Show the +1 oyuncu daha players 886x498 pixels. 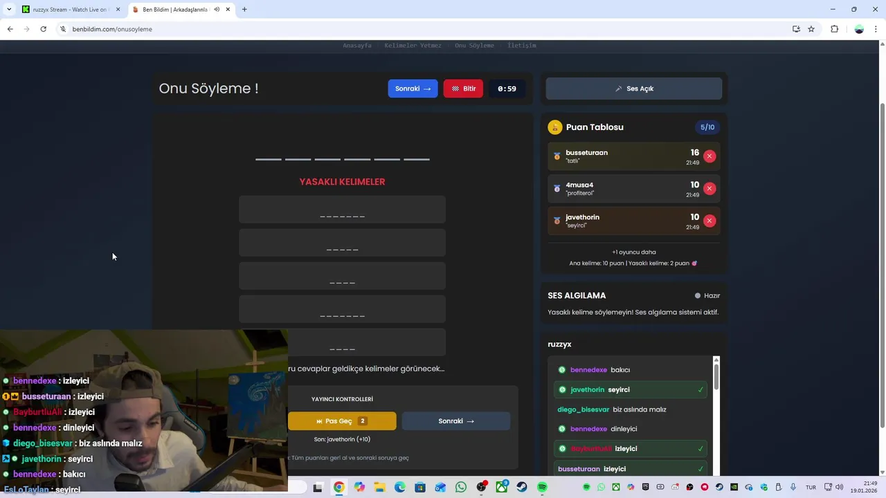click(x=633, y=252)
